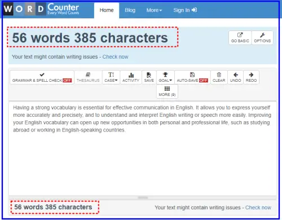Click Sign In link
Viewport: 282px width, 220px height.
point(185,10)
